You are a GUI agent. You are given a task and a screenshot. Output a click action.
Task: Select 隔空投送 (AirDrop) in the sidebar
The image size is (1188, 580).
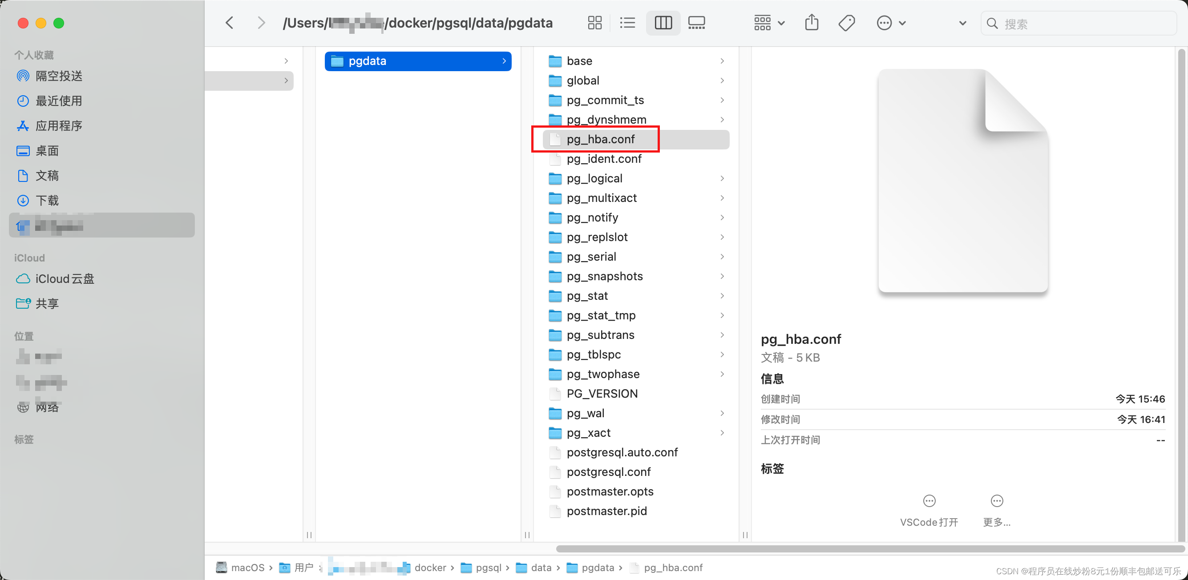pos(59,76)
